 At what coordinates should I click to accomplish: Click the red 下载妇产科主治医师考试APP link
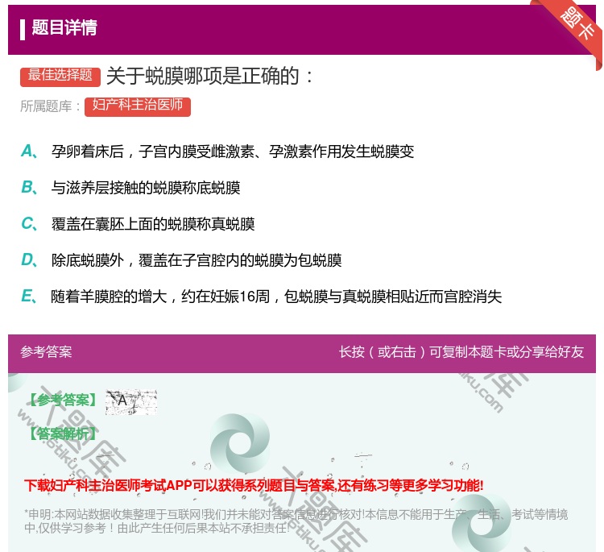[x=254, y=485]
